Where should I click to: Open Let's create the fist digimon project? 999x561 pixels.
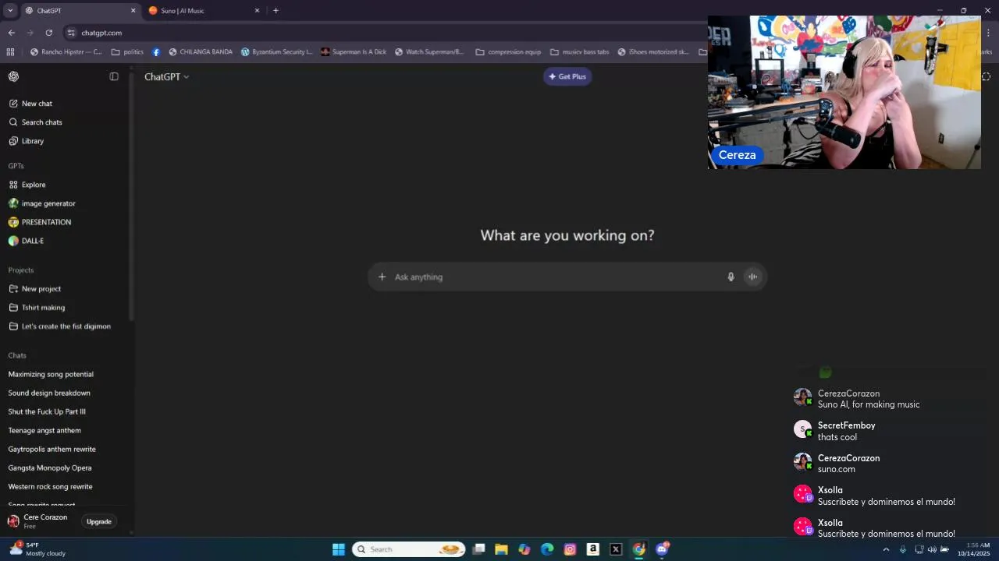pyautogui.click(x=59, y=326)
